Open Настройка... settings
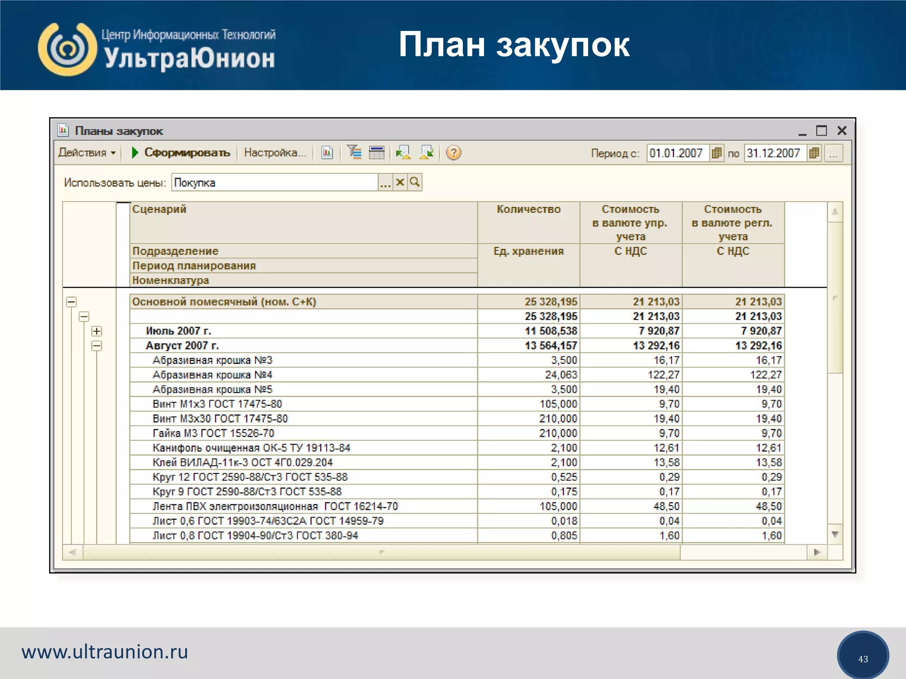Screen dimensions: 906x679 point(275,153)
